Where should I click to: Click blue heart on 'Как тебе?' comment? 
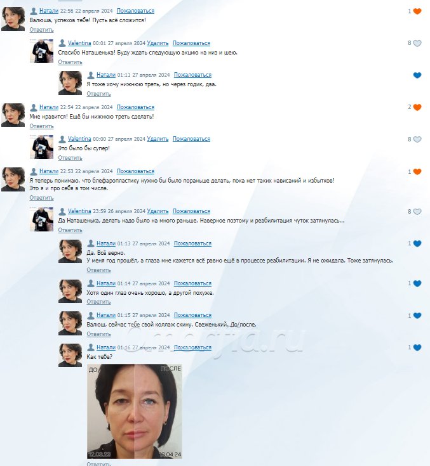(x=417, y=347)
